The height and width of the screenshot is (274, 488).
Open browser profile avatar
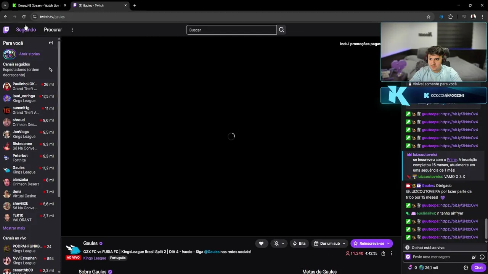coord(473,17)
